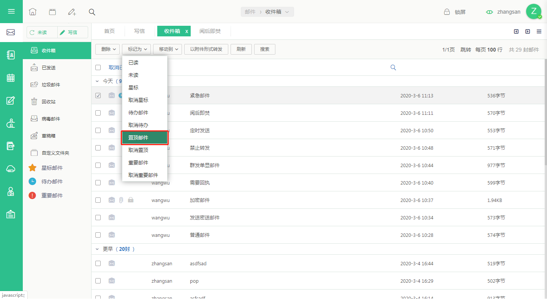Collapse the 更早 (20封) mail group

tap(97, 249)
